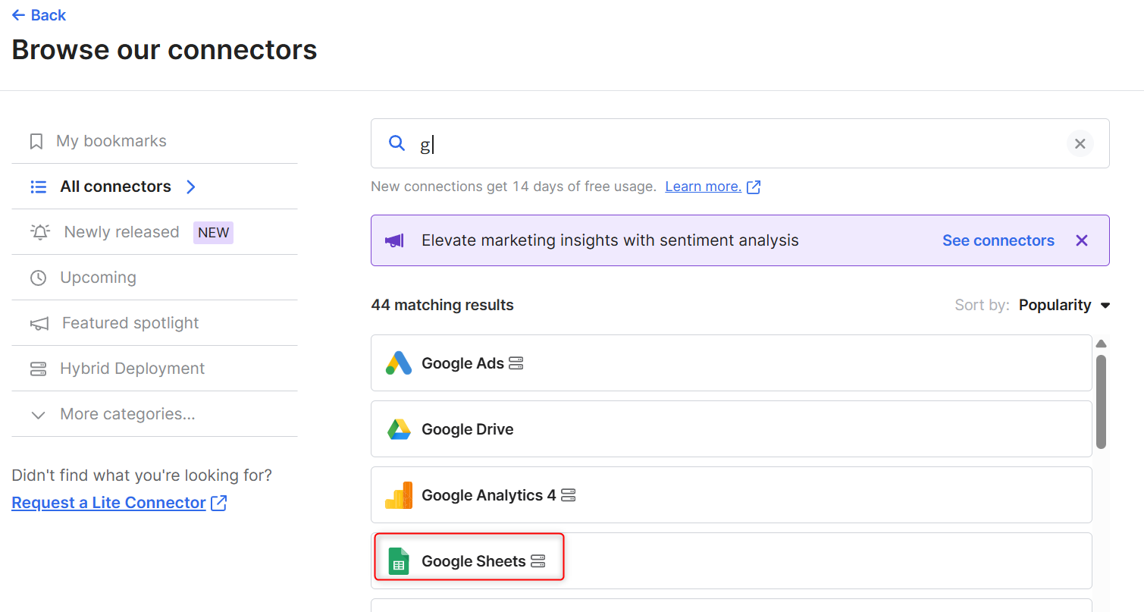Click the scrollbar up arrow

[1101, 344]
